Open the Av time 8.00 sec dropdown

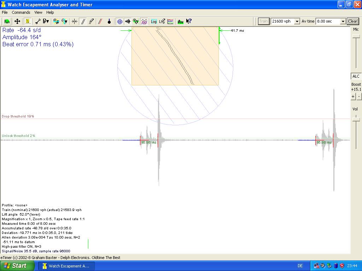point(343,21)
